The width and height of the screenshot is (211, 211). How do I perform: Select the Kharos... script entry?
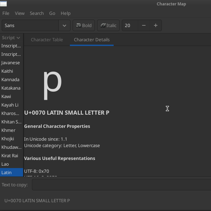click(x=12, y=113)
